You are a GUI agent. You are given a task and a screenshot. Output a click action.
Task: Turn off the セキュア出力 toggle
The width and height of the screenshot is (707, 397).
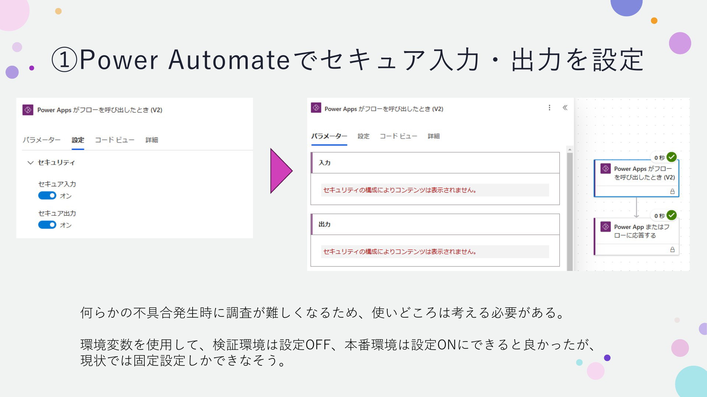[47, 225]
